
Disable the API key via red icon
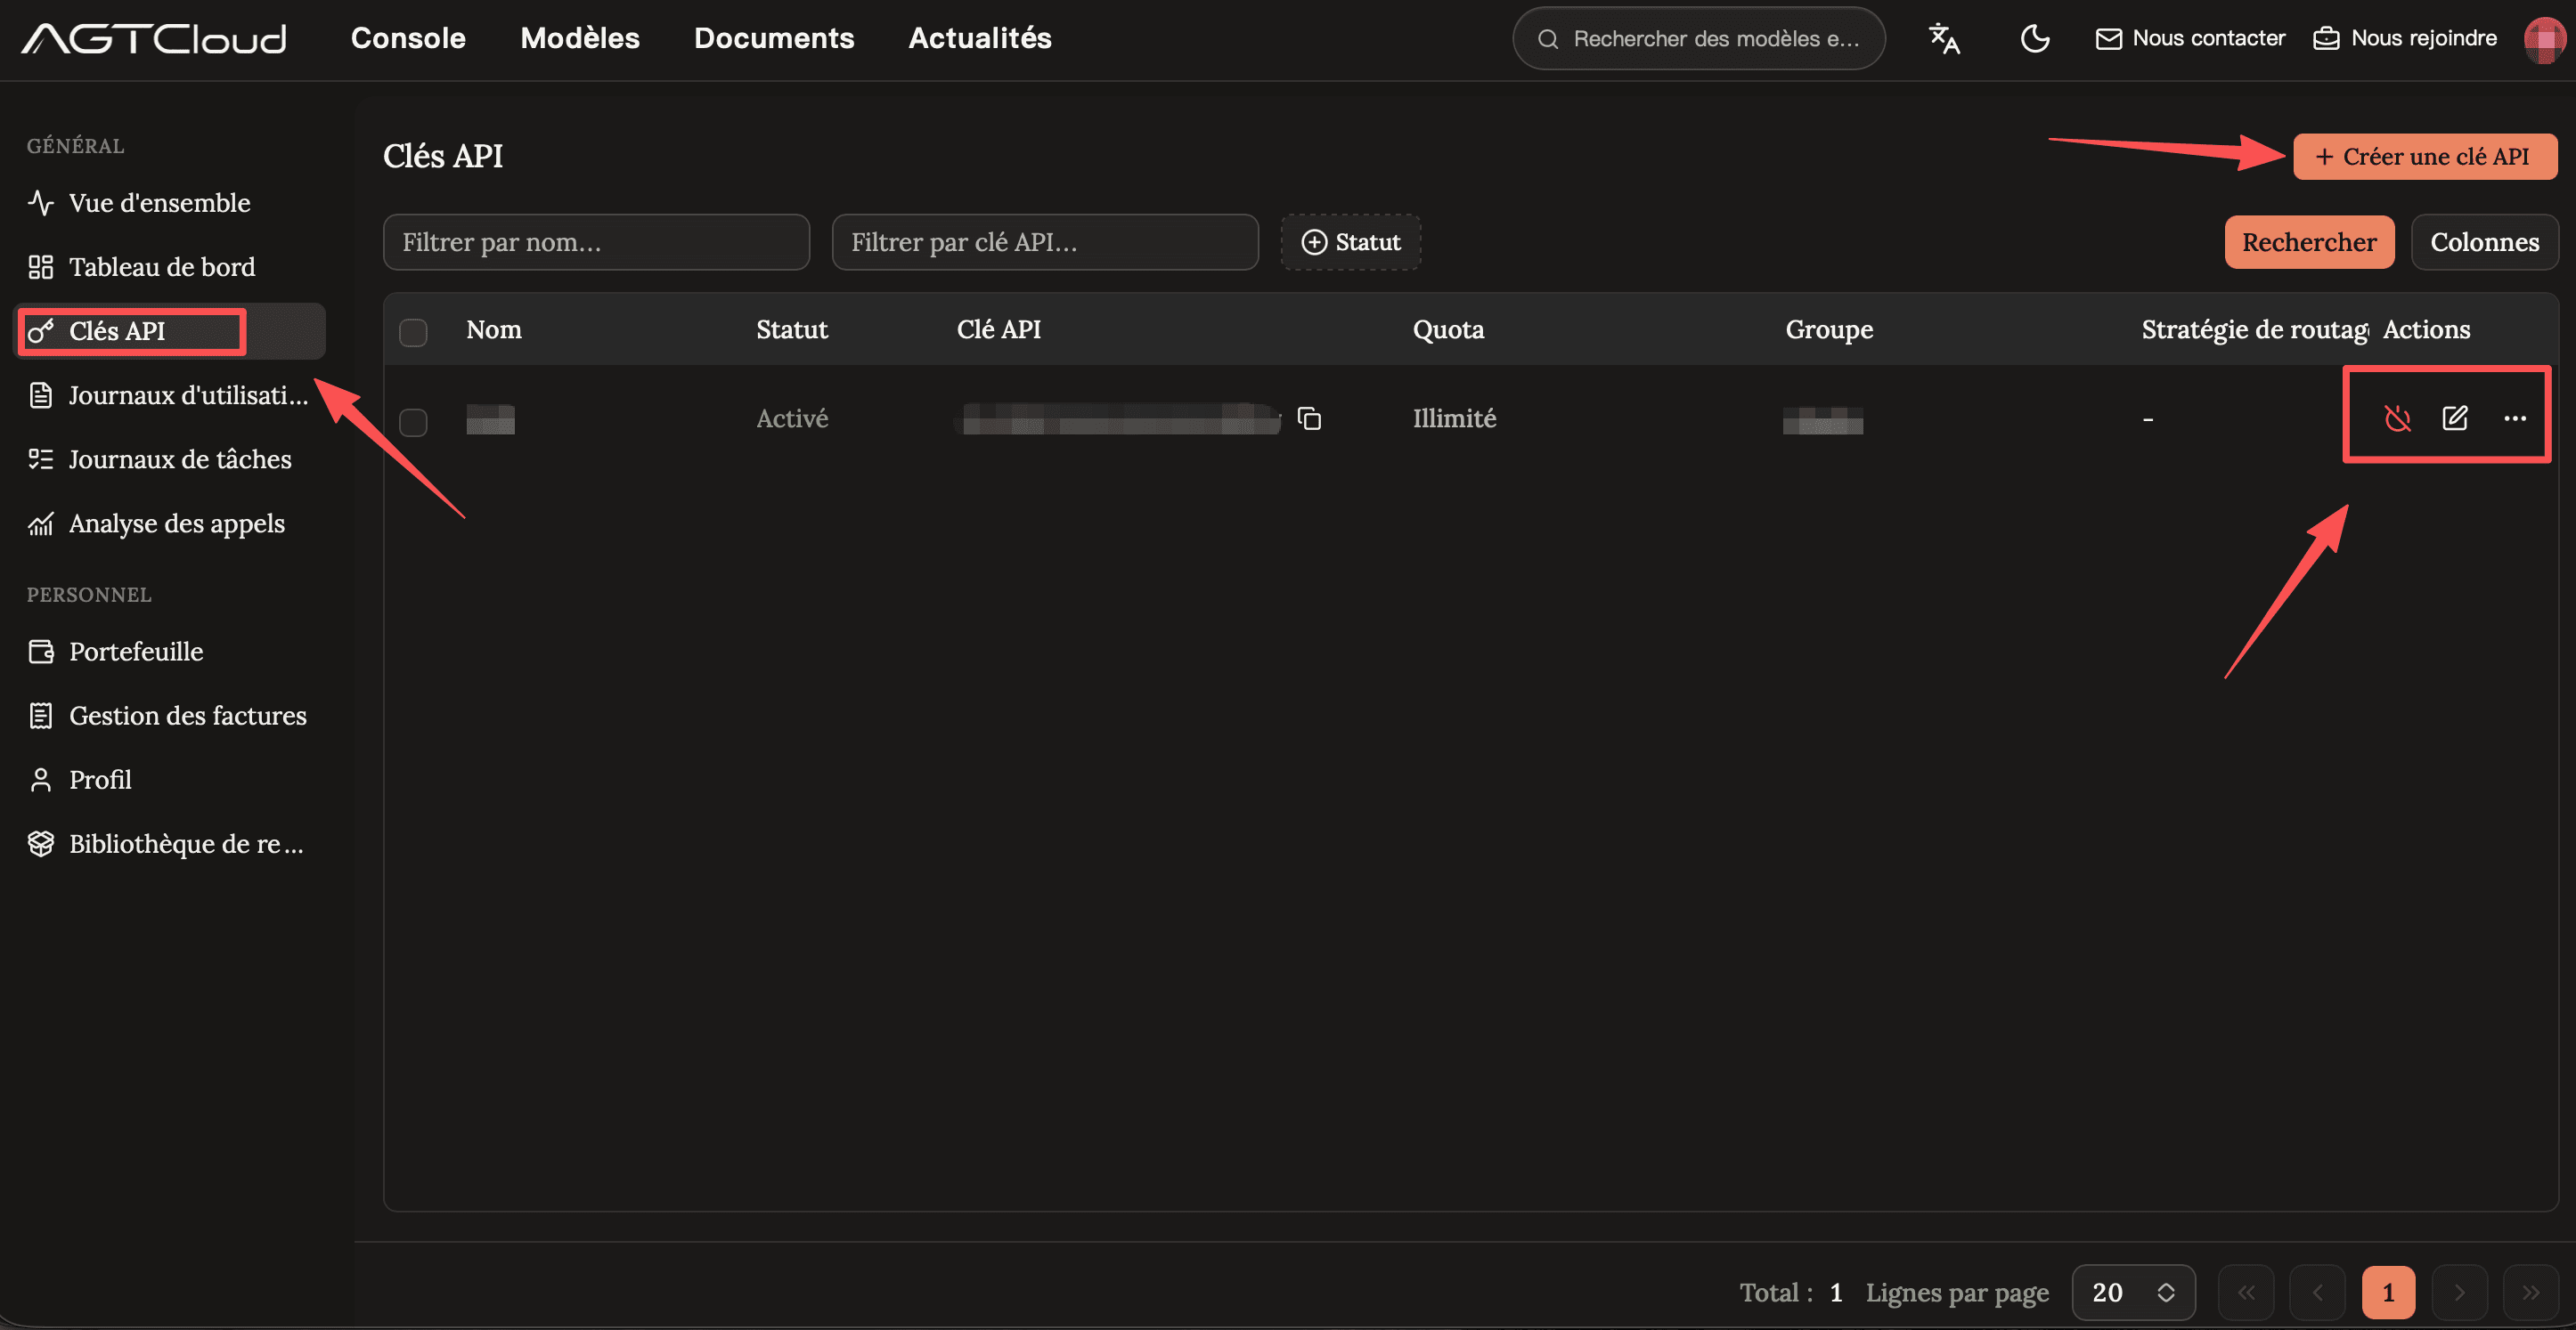2397,418
